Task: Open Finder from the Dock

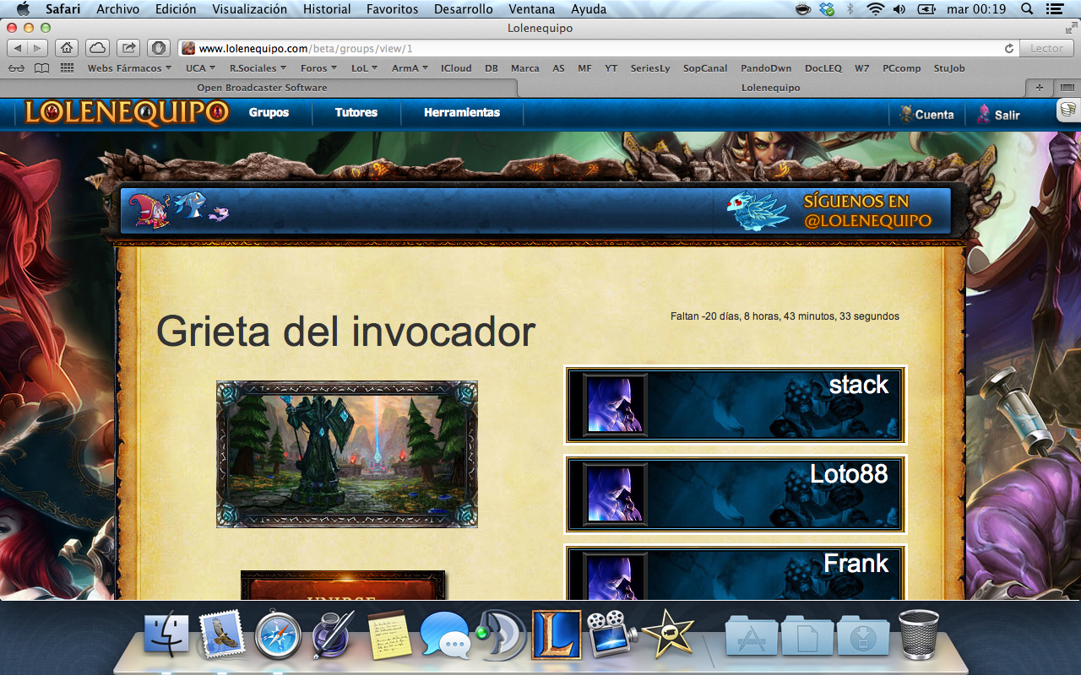Action: (x=166, y=635)
